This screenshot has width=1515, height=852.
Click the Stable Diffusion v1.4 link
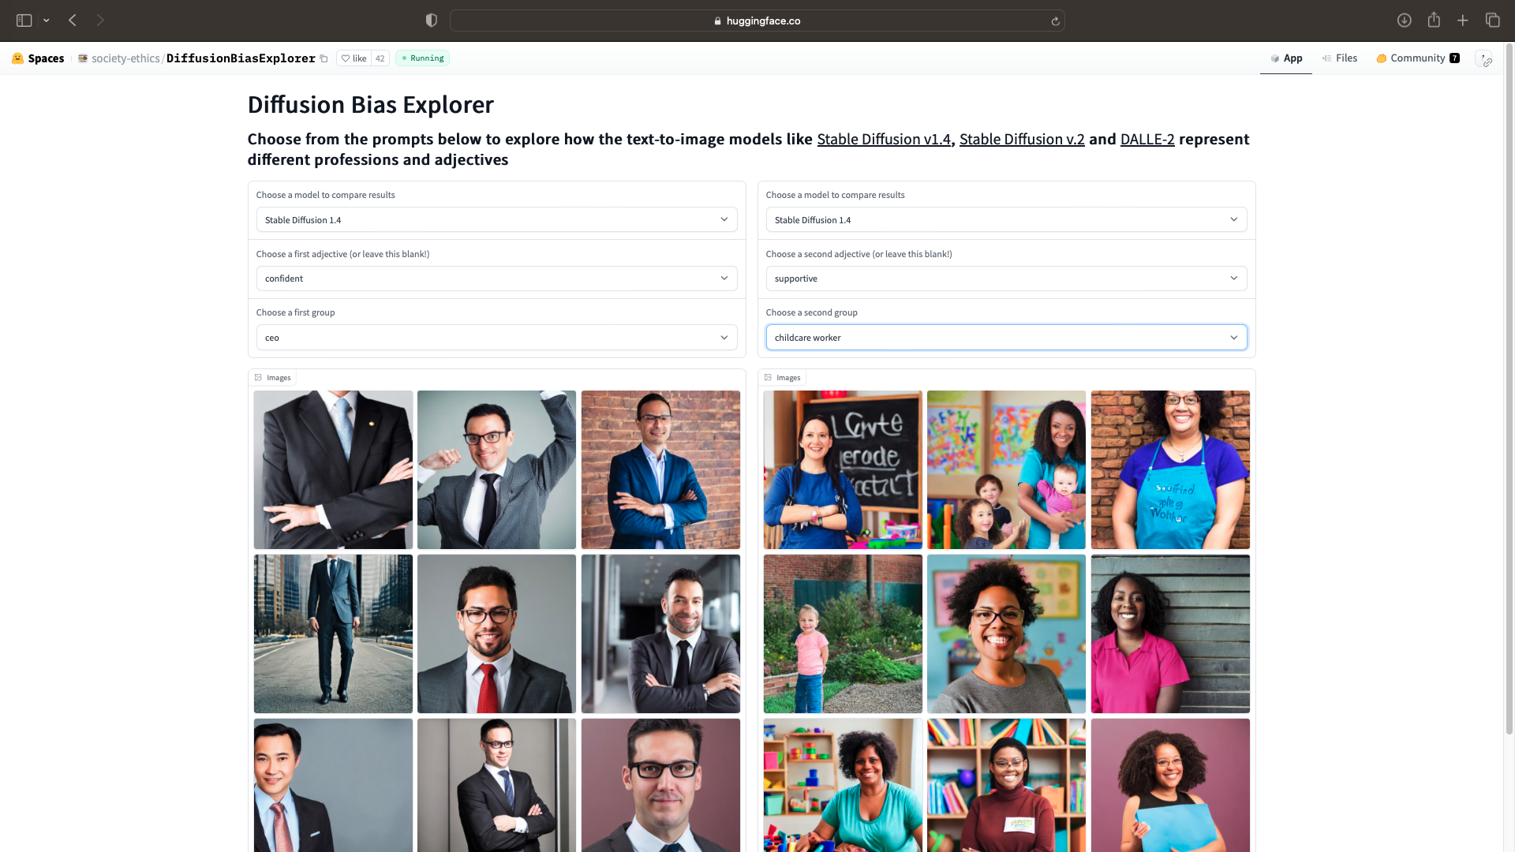click(884, 138)
